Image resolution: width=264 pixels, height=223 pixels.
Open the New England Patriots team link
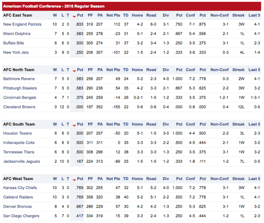tap(22, 24)
